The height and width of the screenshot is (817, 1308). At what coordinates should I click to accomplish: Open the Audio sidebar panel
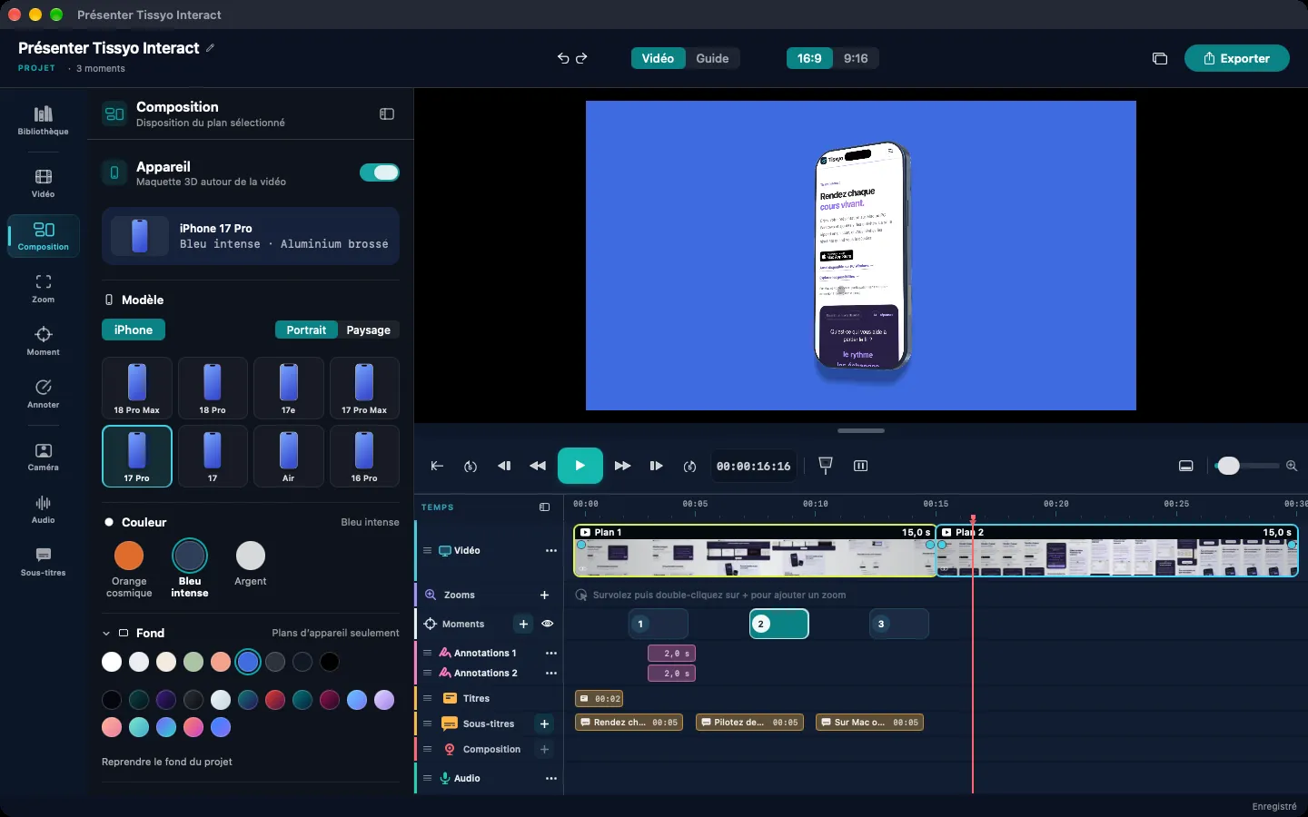pyautogui.click(x=43, y=509)
